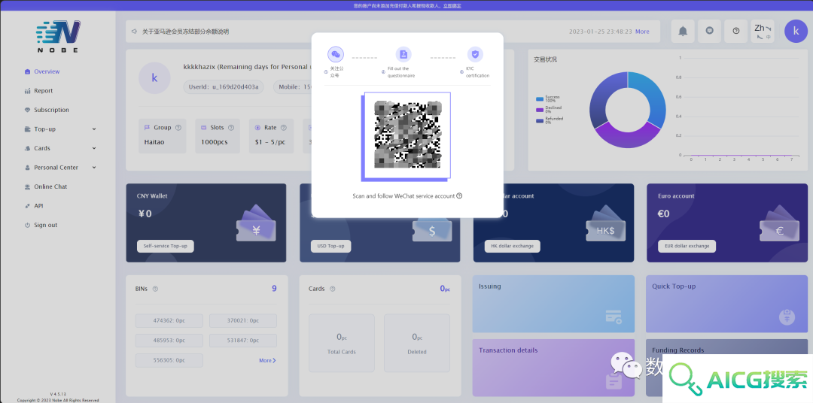
Task: Click the Deleted cards box
Action: coord(417,343)
